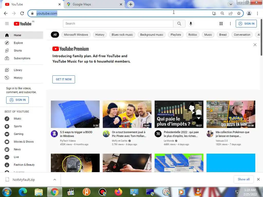Image resolution: width=263 pixels, height=197 pixels.
Task: Click browser back arrow
Action: click(6, 13)
